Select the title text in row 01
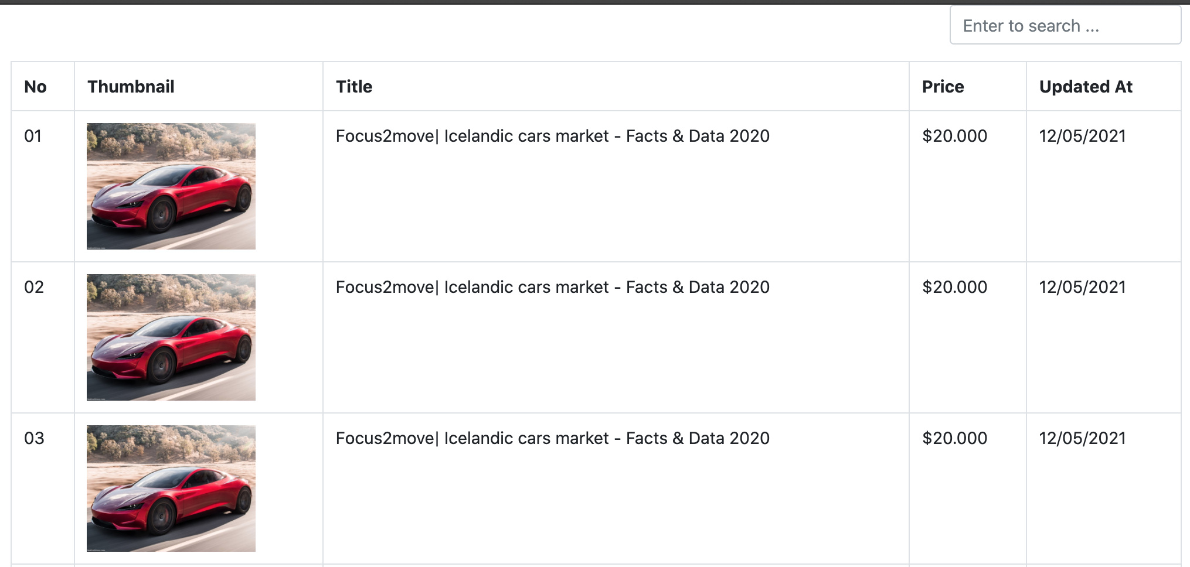Screen dimensions: 1190x567 [x=552, y=136]
